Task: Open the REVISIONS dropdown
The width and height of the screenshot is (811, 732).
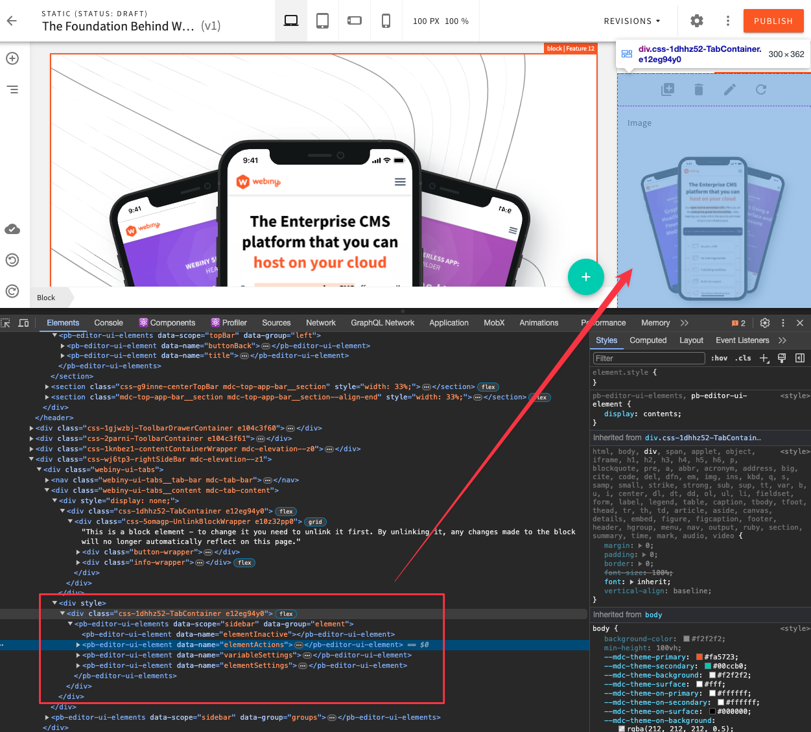Action: click(632, 21)
